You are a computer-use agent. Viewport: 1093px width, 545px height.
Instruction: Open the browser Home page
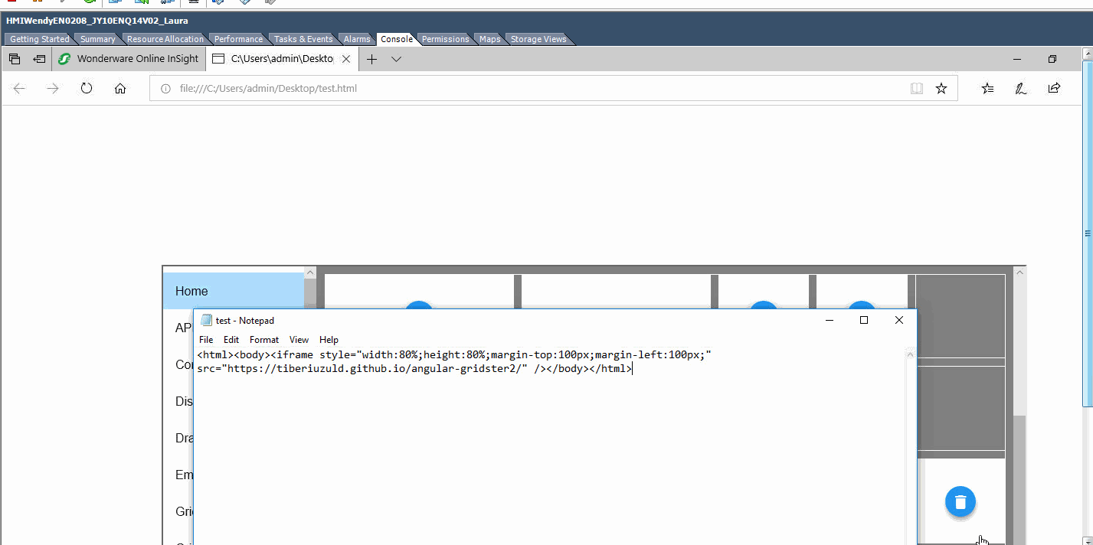point(119,88)
